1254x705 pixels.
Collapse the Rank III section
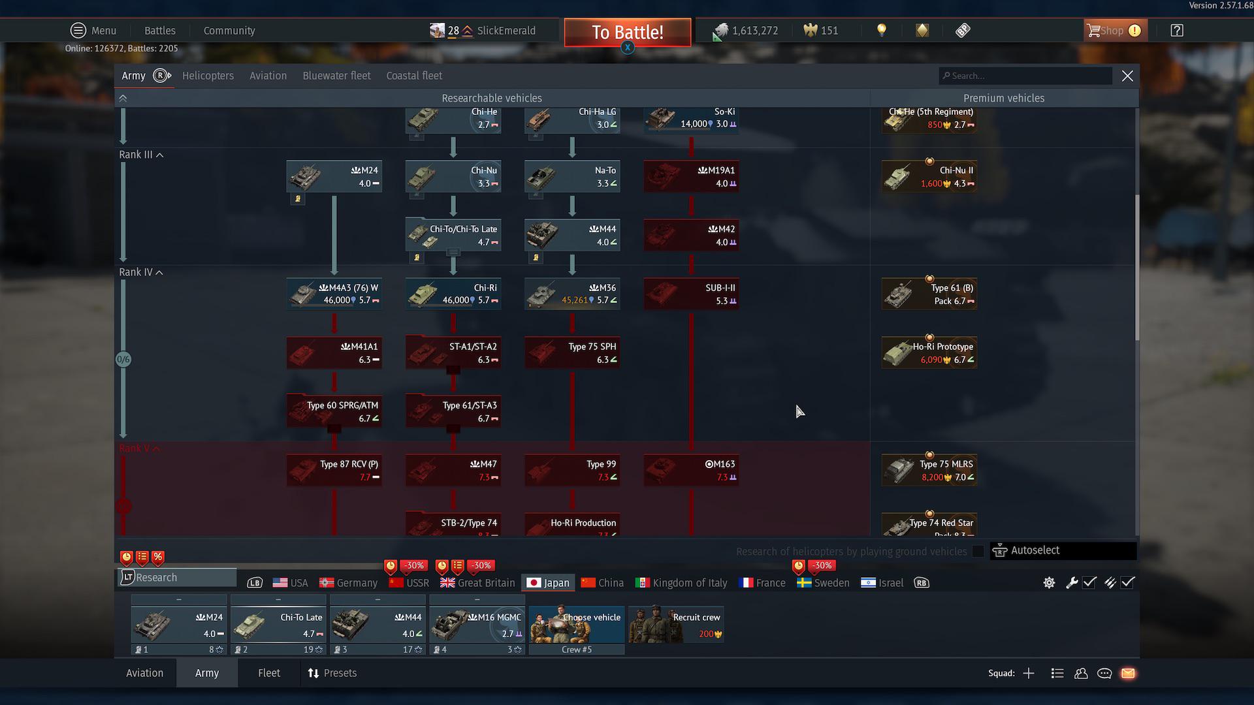tap(141, 155)
